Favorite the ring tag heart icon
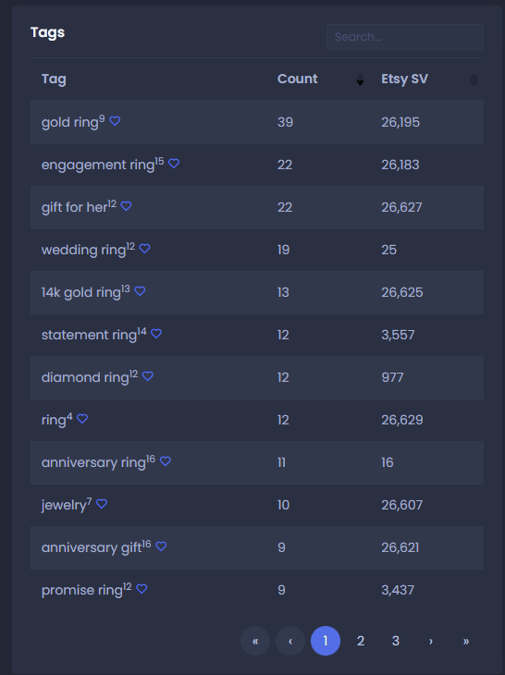Image resolution: width=505 pixels, height=675 pixels. [82, 419]
